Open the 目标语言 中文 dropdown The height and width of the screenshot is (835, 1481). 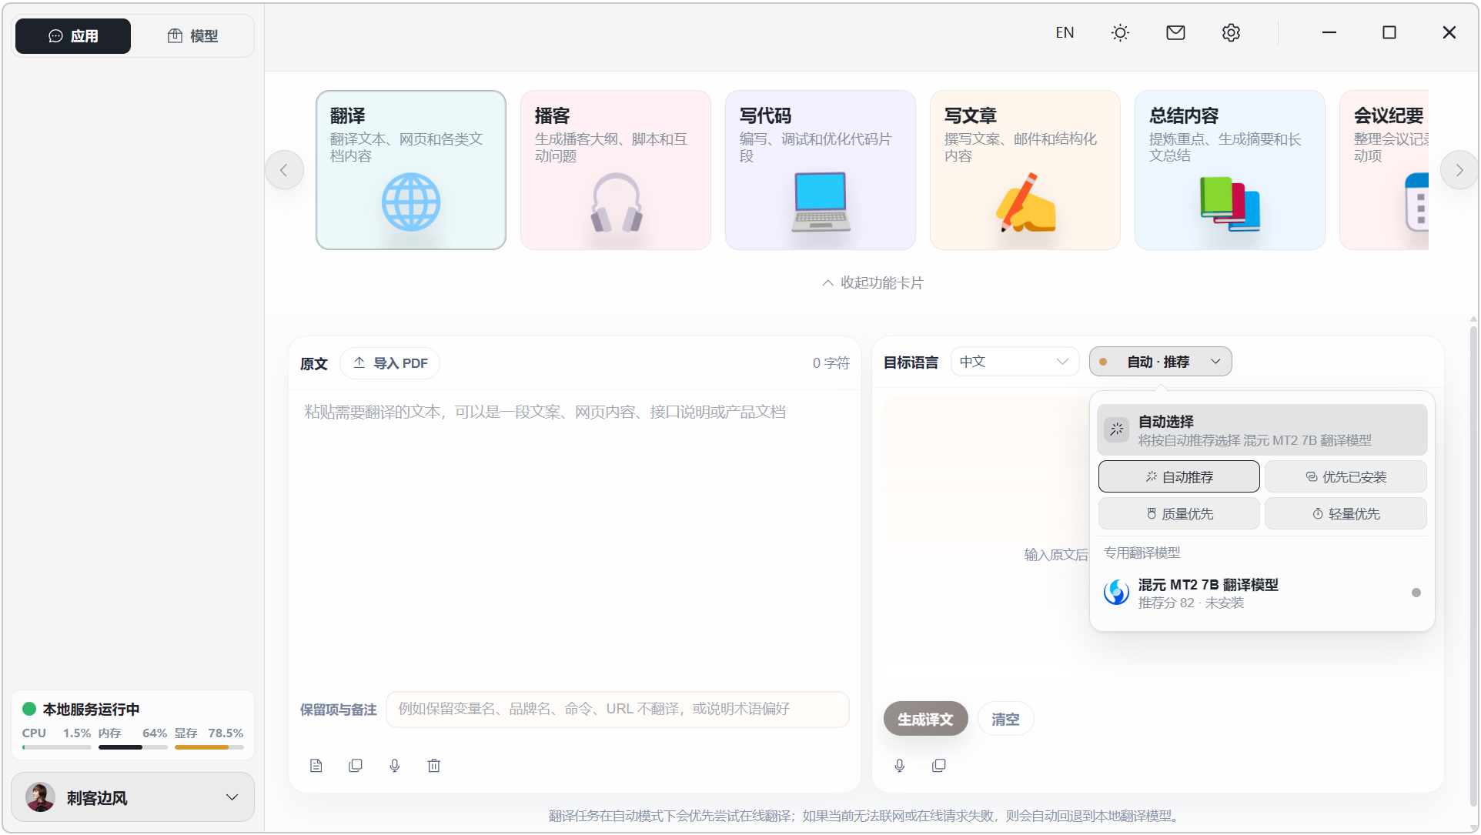pos(1015,362)
